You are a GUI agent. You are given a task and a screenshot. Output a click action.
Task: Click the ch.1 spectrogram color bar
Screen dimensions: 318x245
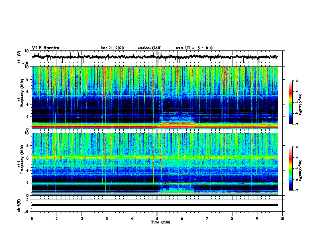[x=290, y=102]
